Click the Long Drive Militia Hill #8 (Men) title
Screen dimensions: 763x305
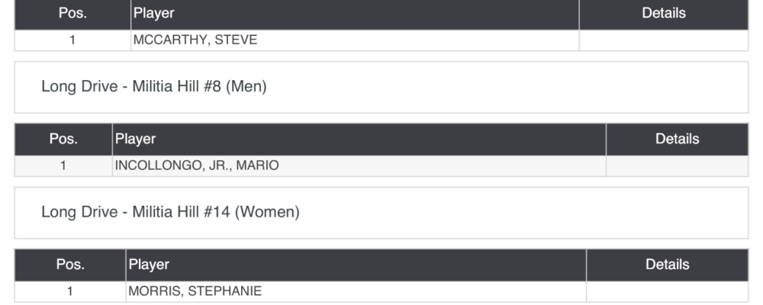click(153, 87)
